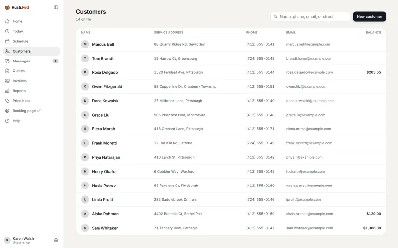
Task: Click Nadia Petrov's N avatar
Action: (85, 186)
